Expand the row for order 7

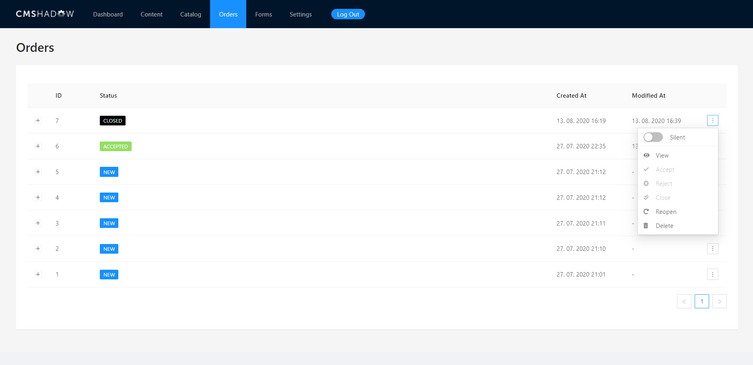coord(38,120)
